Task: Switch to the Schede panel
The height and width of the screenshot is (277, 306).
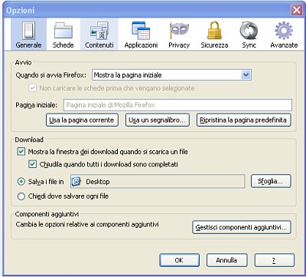Action: coord(63,35)
